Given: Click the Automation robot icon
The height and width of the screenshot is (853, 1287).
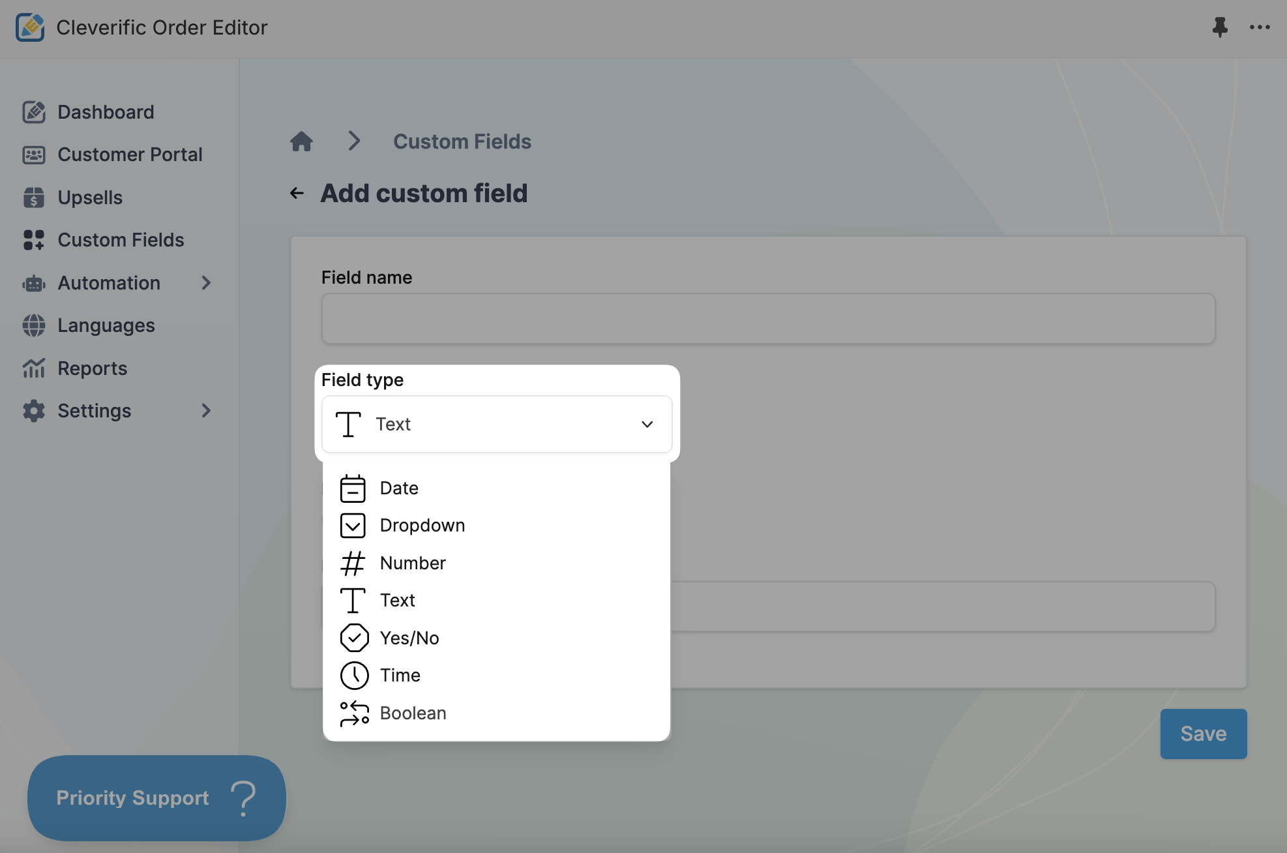Looking at the screenshot, I should pyautogui.click(x=34, y=283).
